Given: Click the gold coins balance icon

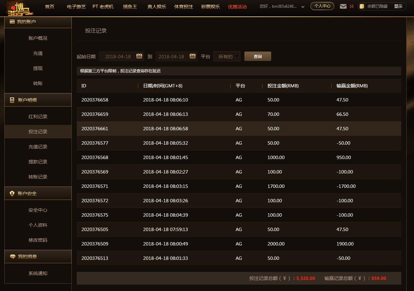Looking at the screenshot, I should [x=361, y=6].
